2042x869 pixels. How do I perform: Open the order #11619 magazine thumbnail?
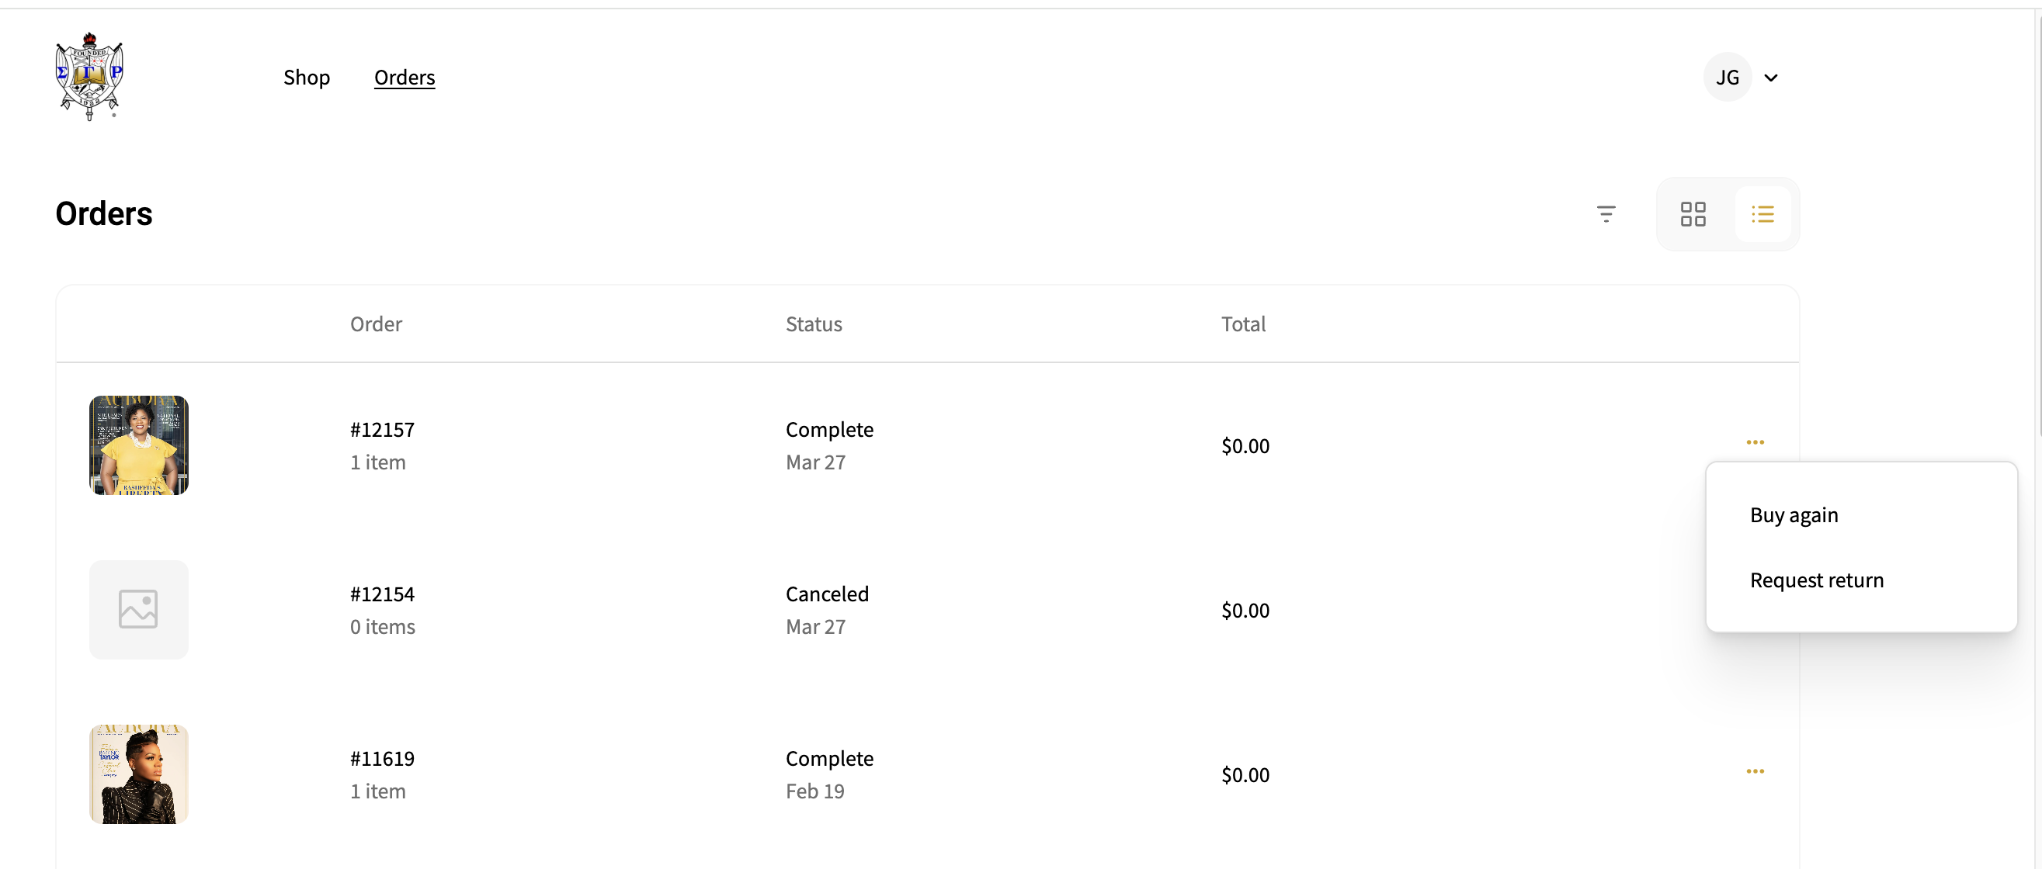click(139, 774)
